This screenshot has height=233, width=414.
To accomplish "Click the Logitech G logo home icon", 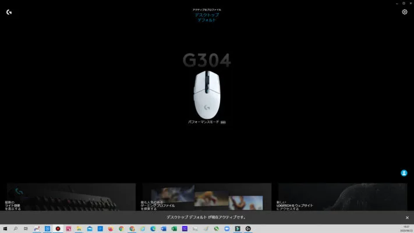I will coord(9,12).
